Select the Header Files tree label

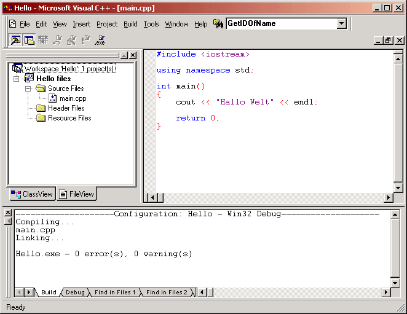[x=66, y=108]
